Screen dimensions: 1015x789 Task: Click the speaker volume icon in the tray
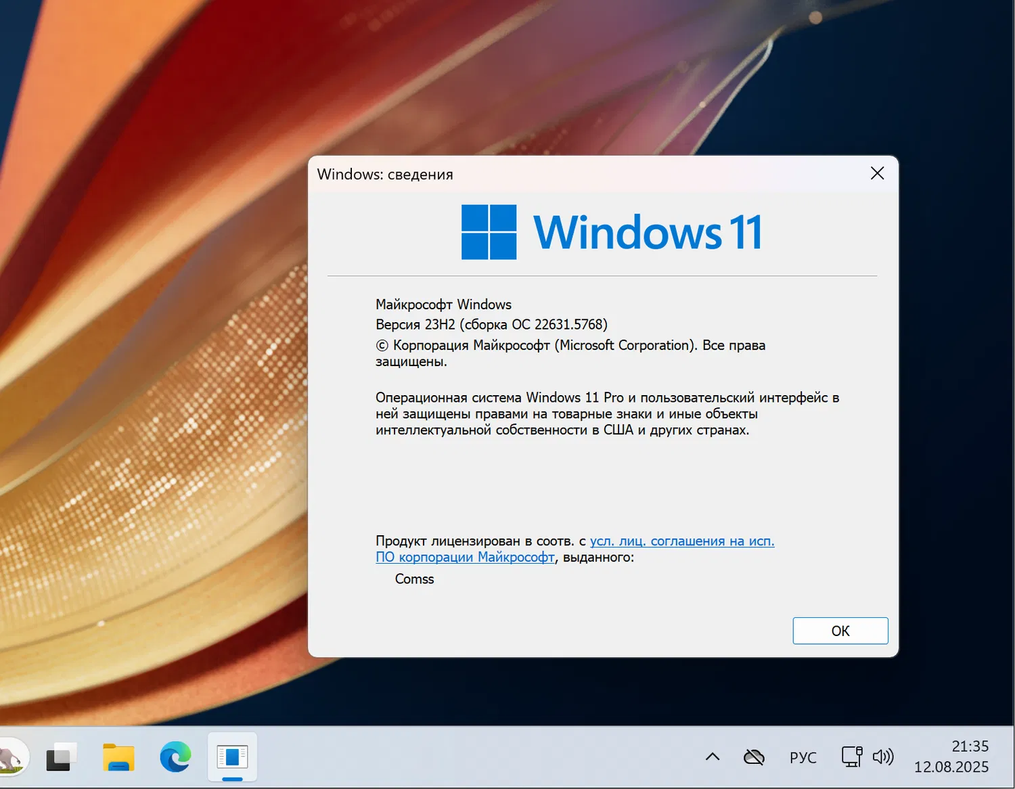coord(884,757)
